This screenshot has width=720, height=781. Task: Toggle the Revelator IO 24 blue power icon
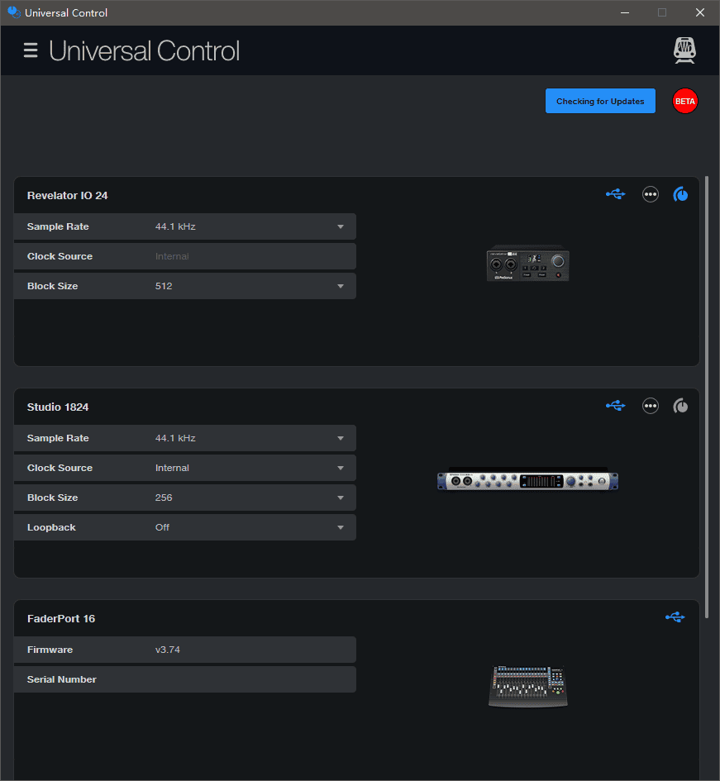pos(680,194)
